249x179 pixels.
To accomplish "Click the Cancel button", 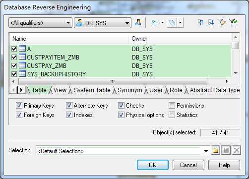I will coord(188,165).
